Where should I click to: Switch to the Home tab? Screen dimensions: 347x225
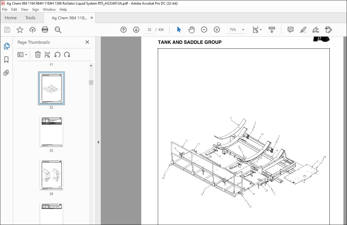point(11,18)
